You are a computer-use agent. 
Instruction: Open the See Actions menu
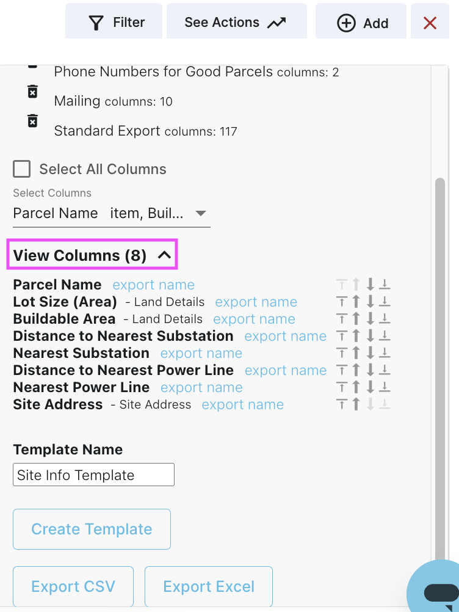(236, 22)
